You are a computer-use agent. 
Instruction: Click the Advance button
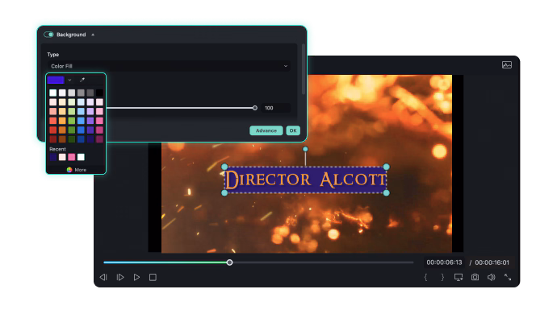(x=266, y=130)
